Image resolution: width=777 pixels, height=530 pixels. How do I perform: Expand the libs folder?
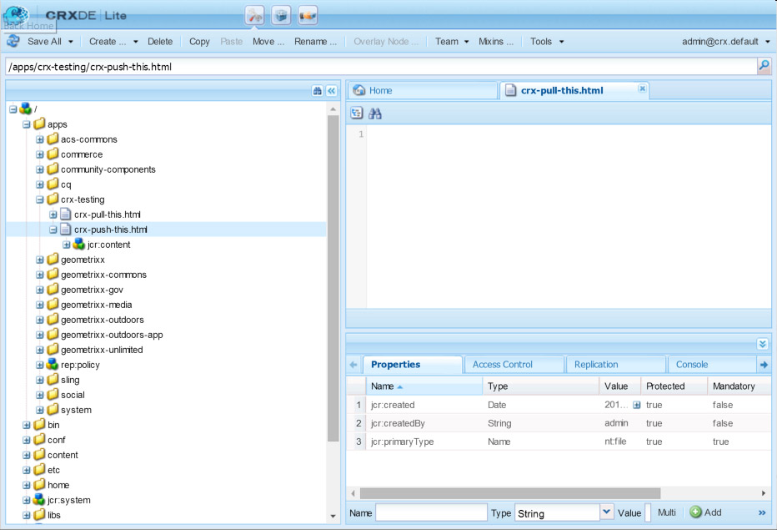pos(27,515)
